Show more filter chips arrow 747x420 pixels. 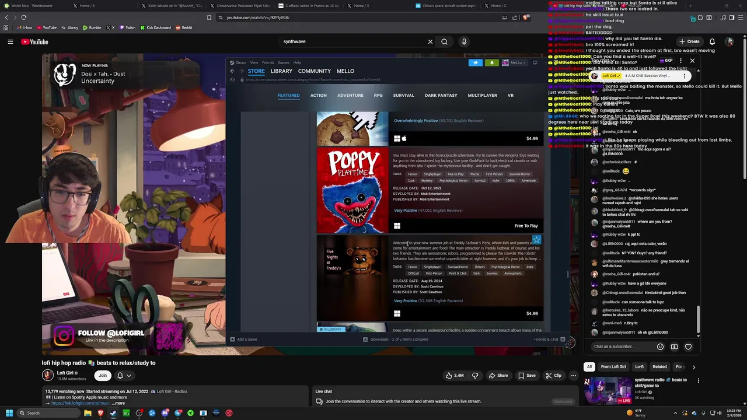click(x=693, y=367)
